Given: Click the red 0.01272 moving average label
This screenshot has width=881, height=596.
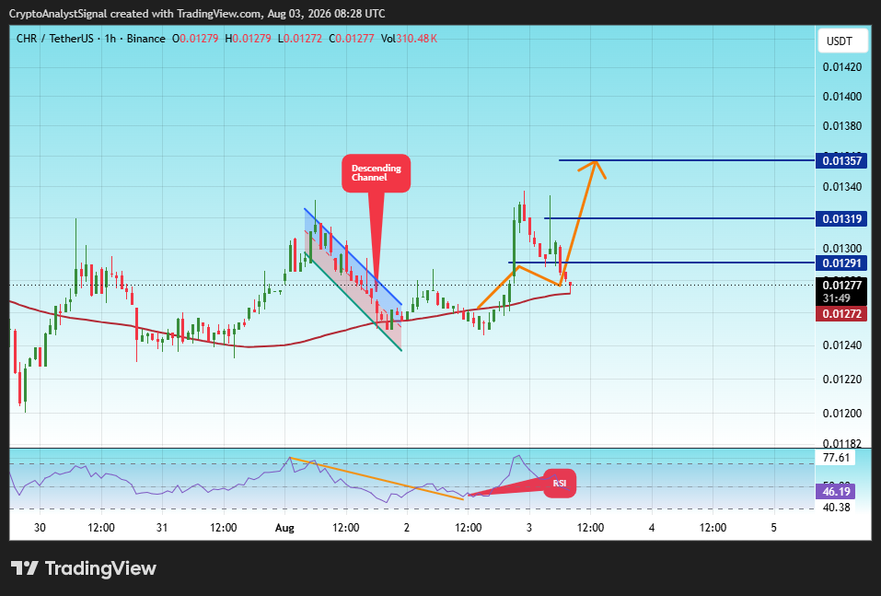Looking at the screenshot, I should pos(841,314).
